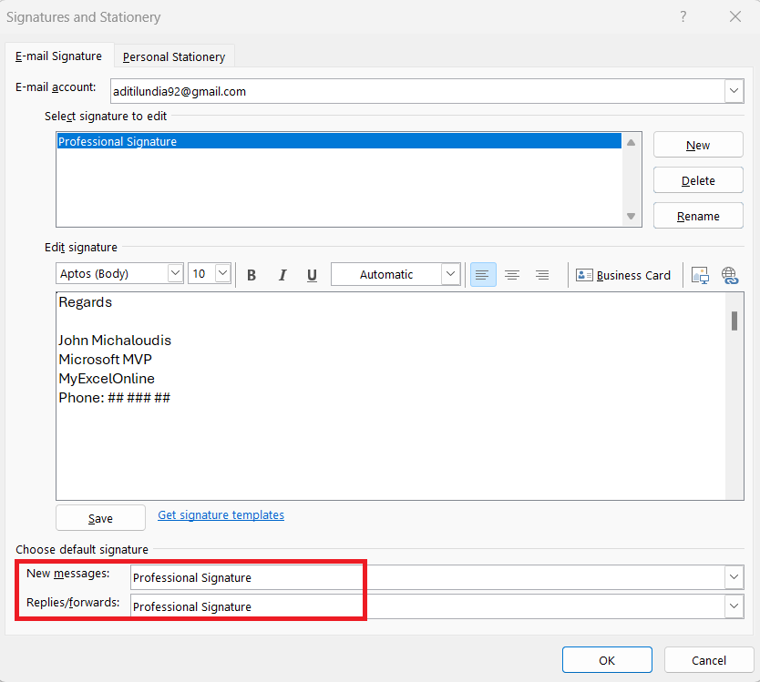Click the New messages signature field

(x=428, y=577)
